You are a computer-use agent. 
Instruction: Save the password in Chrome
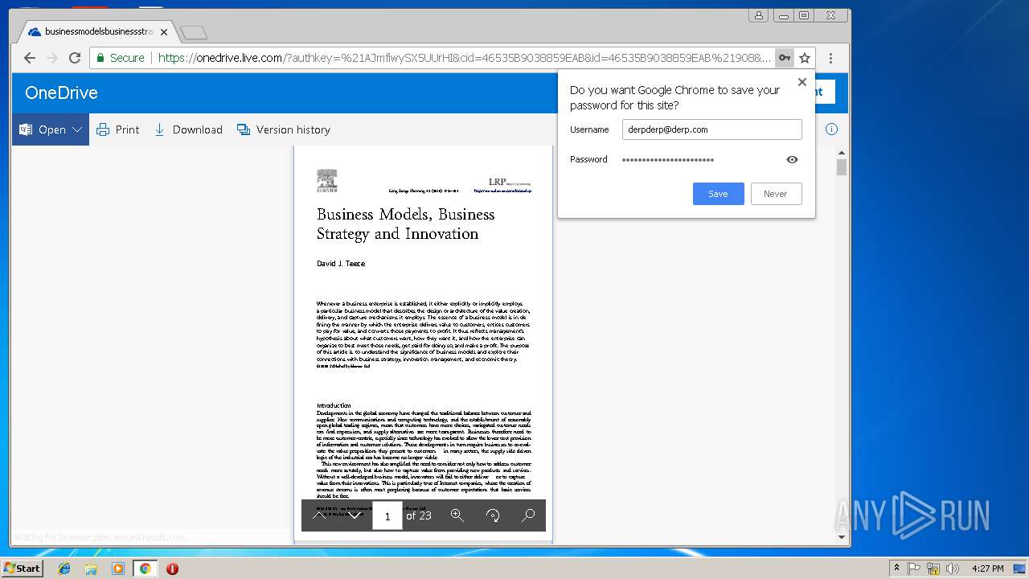(x=719, y=194)
